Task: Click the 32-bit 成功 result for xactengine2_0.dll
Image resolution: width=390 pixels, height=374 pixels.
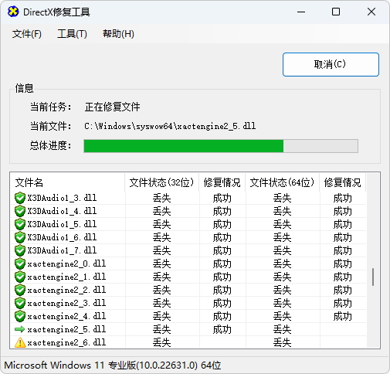Action: (222, 264)
